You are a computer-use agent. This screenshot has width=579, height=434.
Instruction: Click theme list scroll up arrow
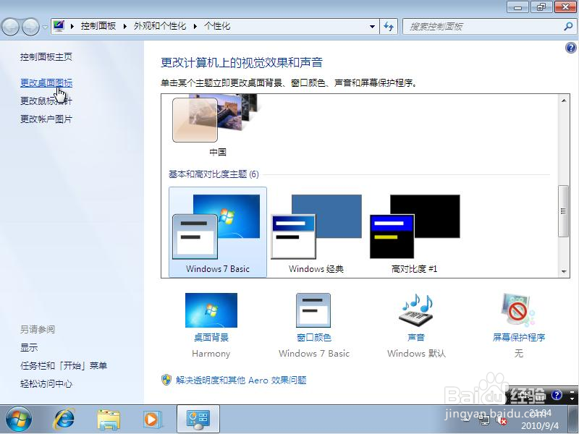pos(564,101)
